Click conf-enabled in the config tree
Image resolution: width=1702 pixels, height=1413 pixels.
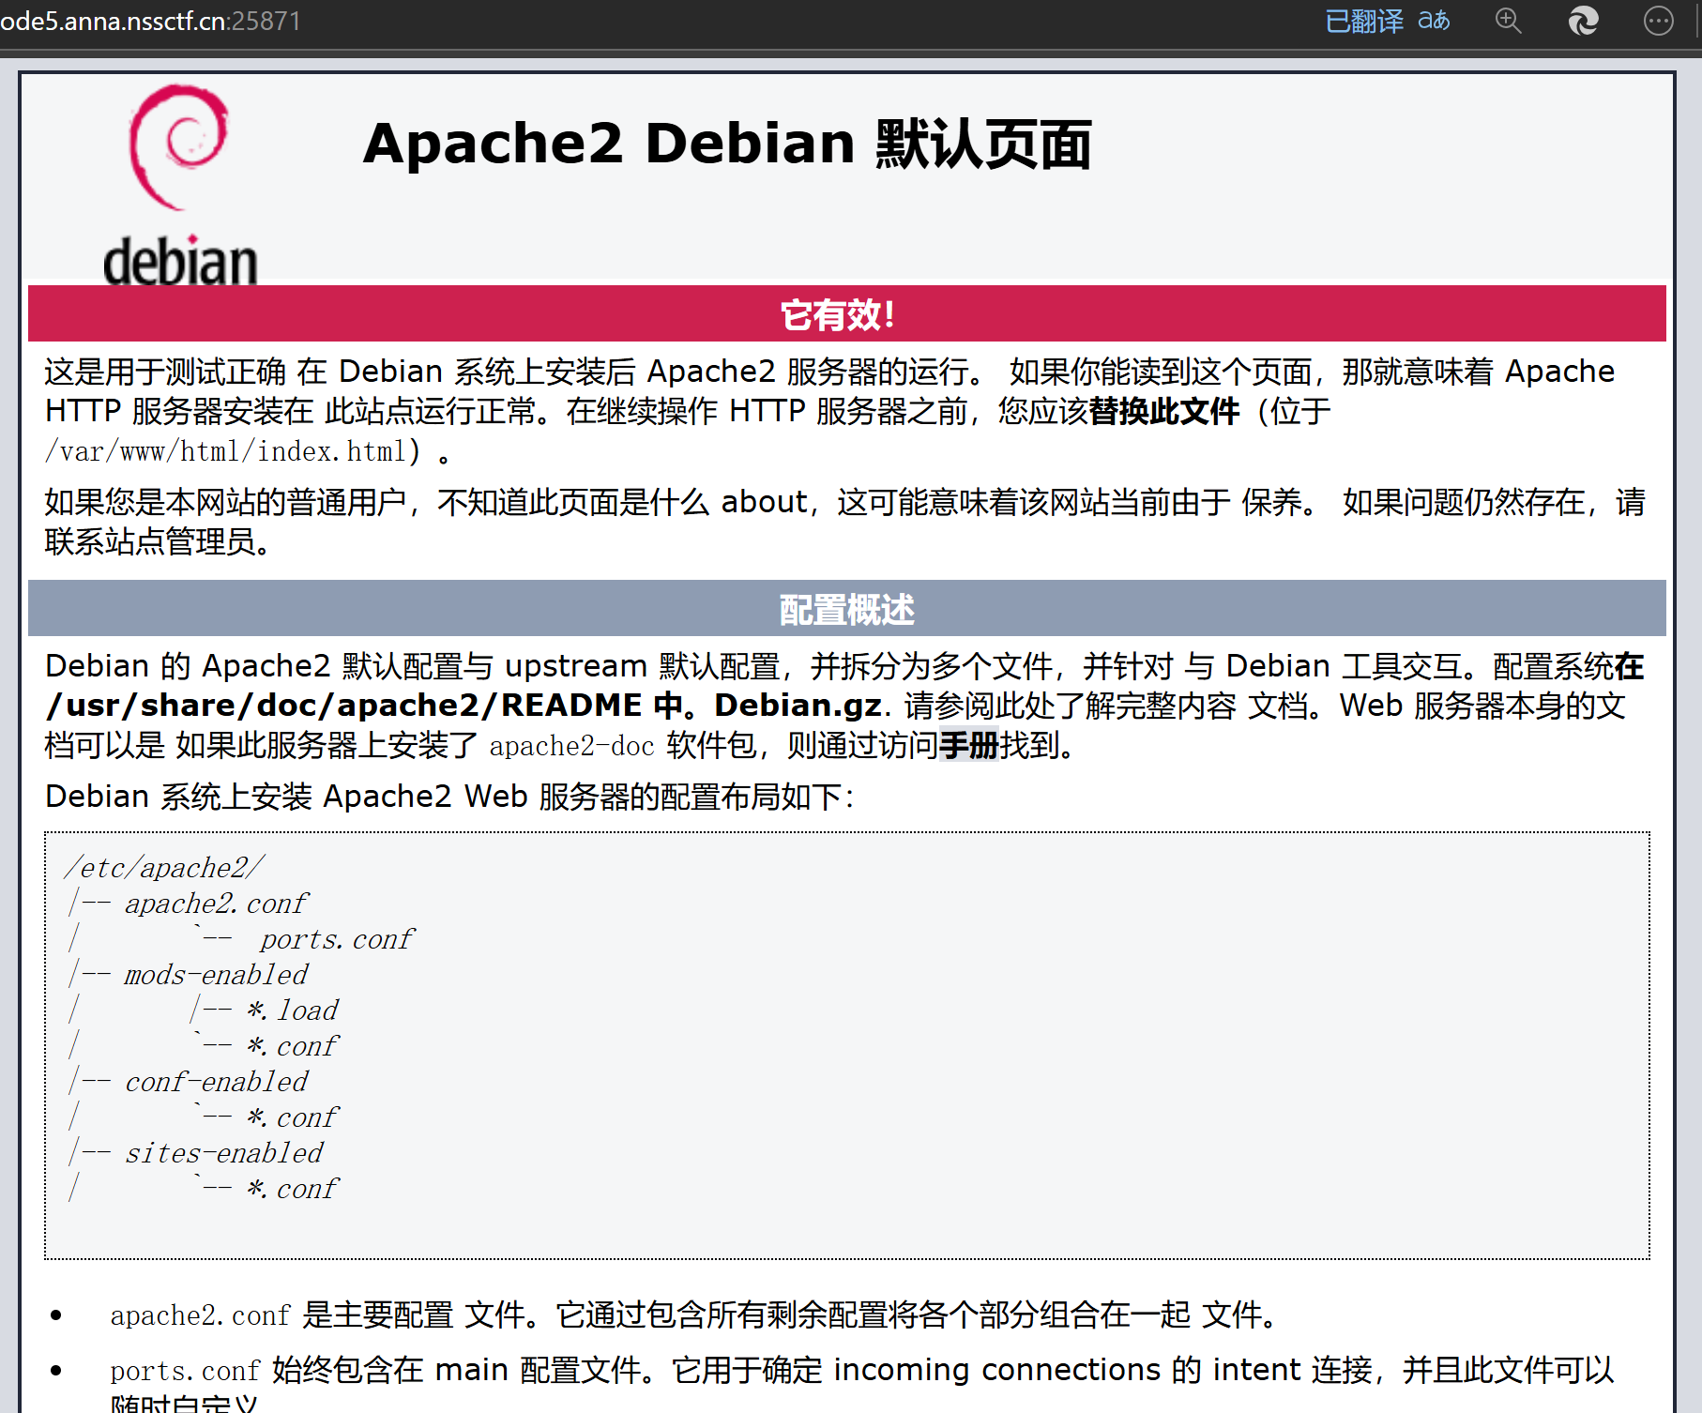[216, 1082]
